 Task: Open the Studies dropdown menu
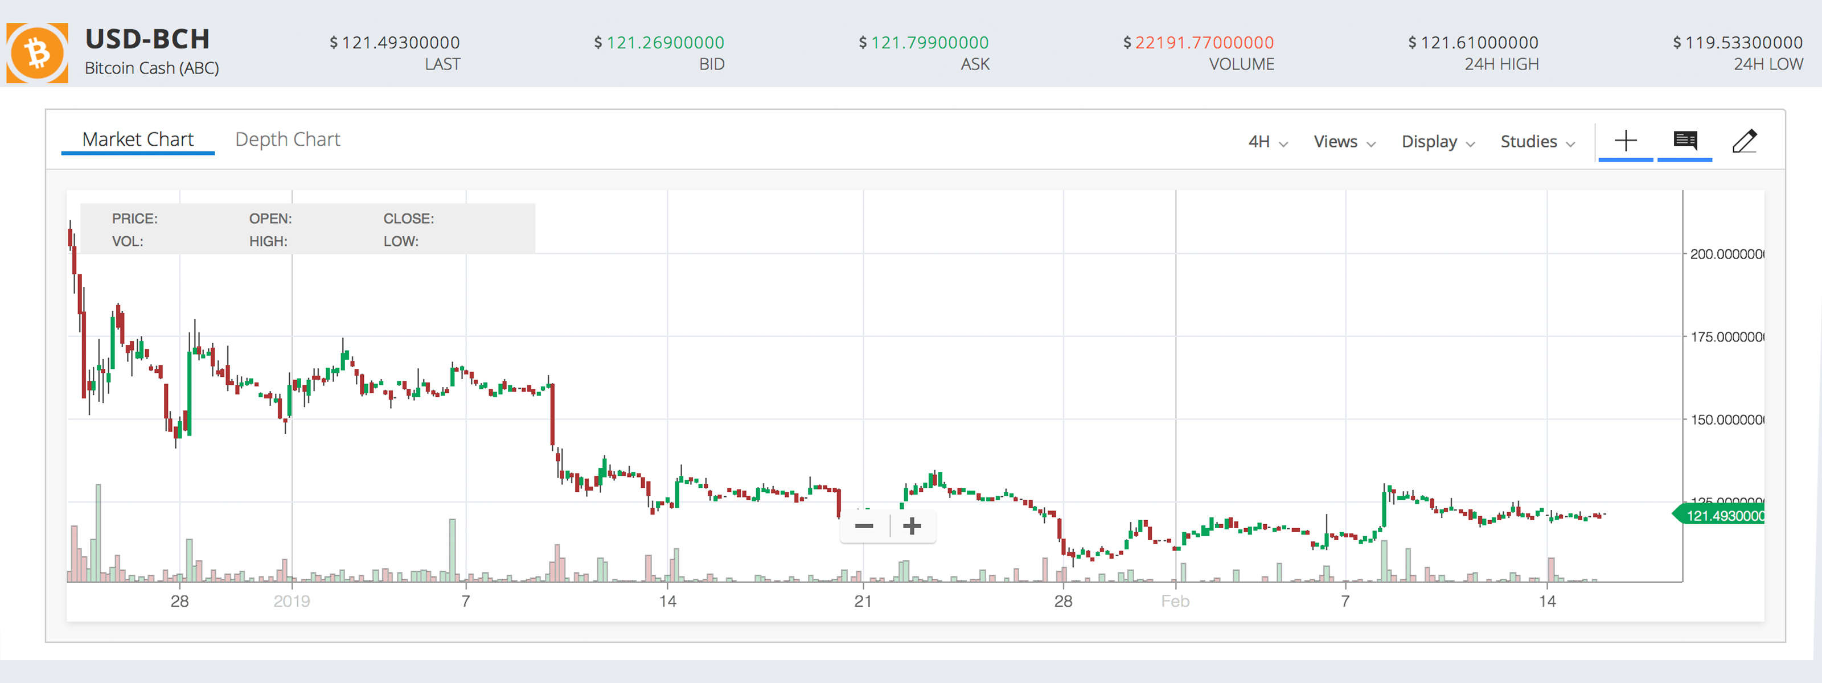coord(1536,141)
